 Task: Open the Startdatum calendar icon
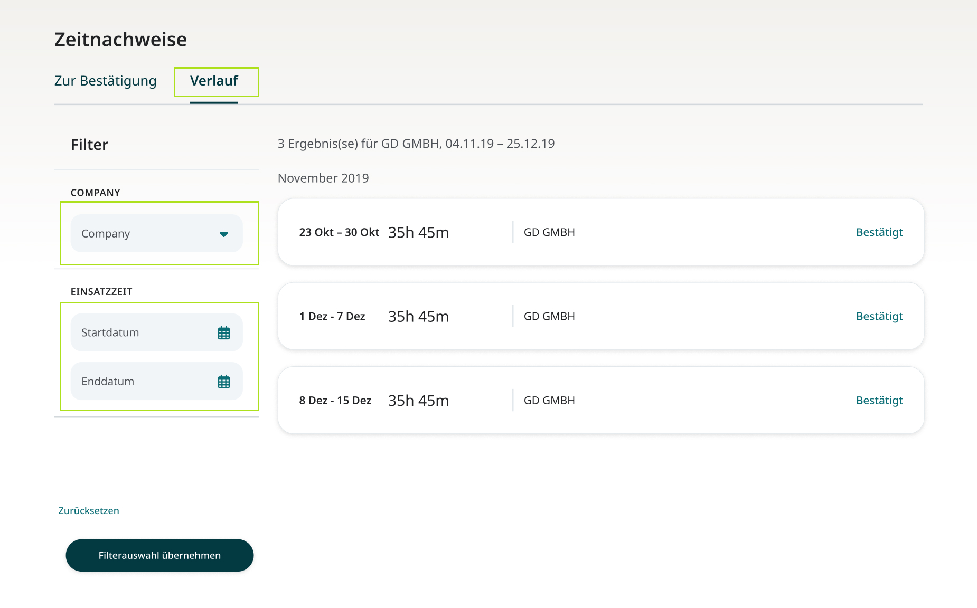tap(224, 333)
